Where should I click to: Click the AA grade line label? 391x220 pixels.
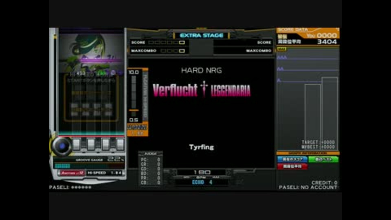[280, 69]
